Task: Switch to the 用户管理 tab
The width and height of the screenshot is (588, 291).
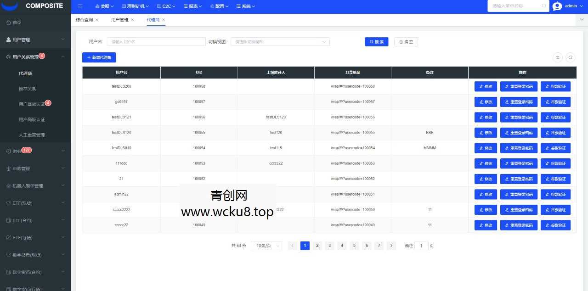Action: pyautogui.click(x=119, y=19)
